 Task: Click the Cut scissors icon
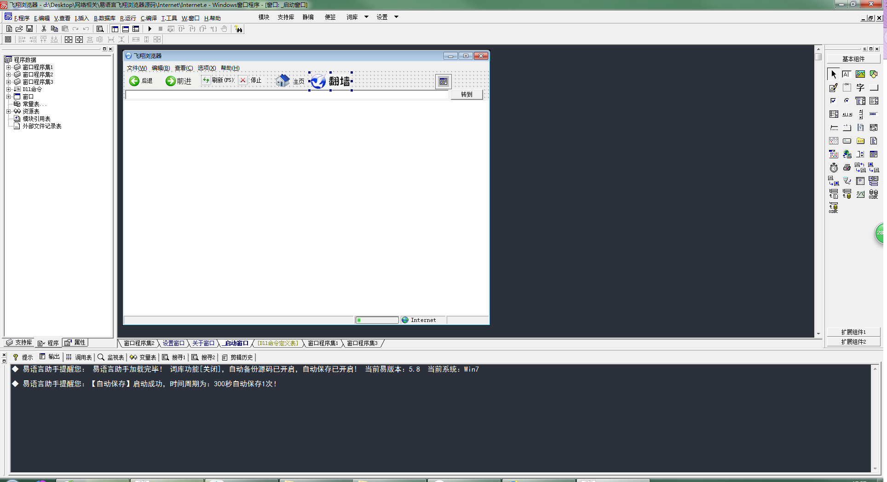pos(44,29)
